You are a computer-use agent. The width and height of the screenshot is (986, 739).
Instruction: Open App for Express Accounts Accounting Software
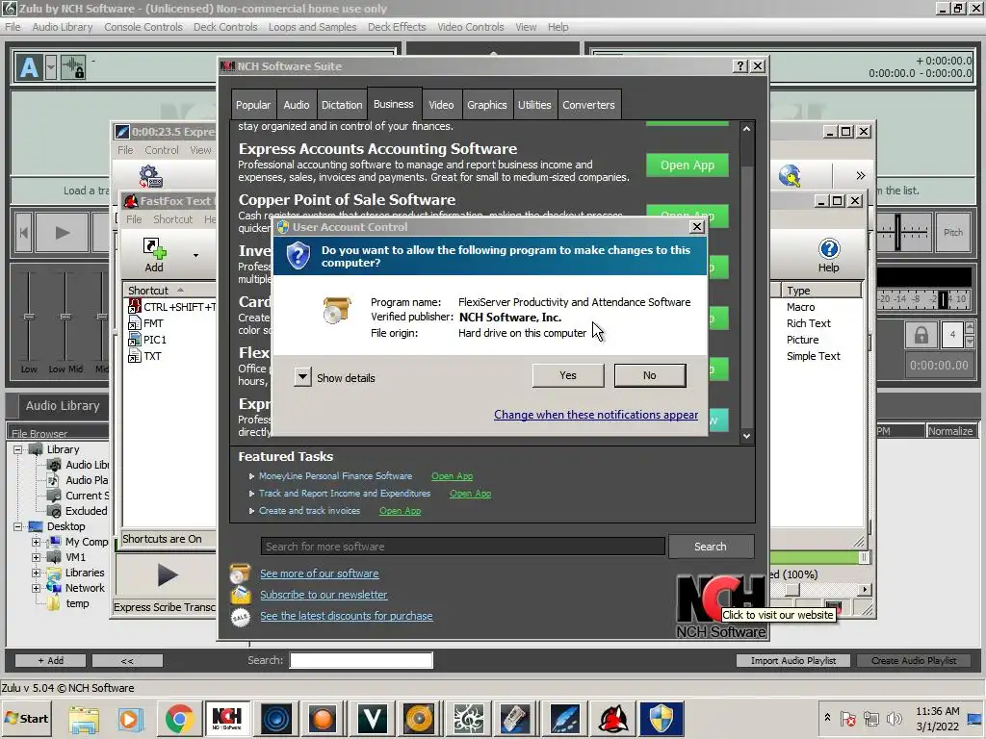tap(688, 166)
